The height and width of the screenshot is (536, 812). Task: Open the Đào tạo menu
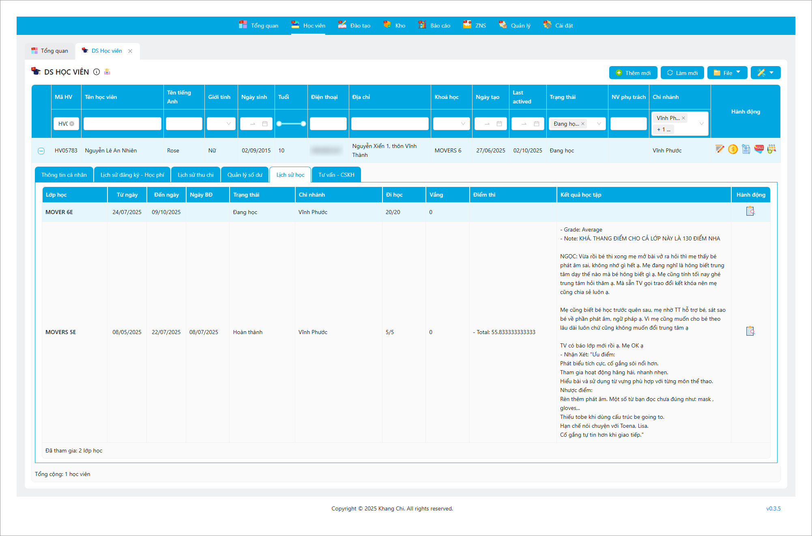(x=354, y=26)
